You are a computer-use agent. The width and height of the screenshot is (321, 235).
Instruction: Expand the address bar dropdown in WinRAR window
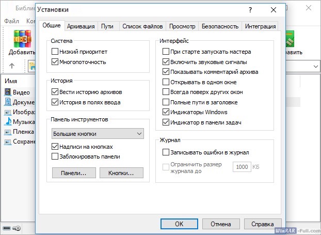315,67
